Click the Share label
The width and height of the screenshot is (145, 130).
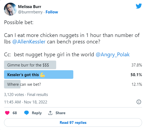click(x=60, y=113)
